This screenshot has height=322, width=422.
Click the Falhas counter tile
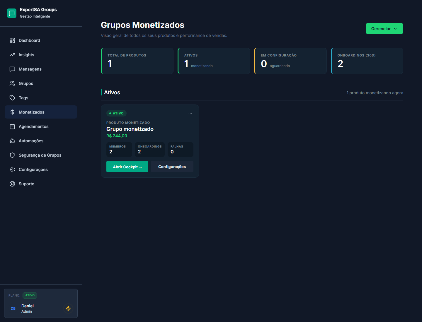tap(181, 150)
